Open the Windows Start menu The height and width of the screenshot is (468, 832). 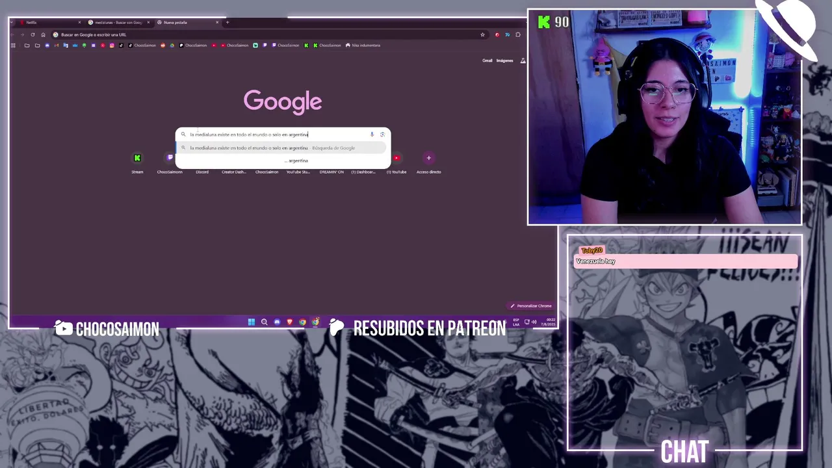click(x=252, y=322)
